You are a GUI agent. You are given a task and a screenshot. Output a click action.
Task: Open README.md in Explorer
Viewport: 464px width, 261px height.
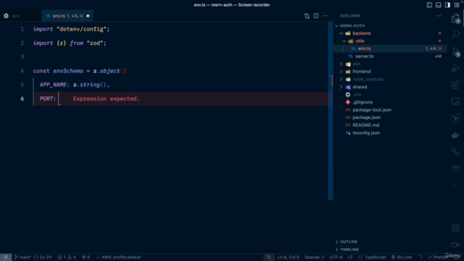(x=390, y=125)
